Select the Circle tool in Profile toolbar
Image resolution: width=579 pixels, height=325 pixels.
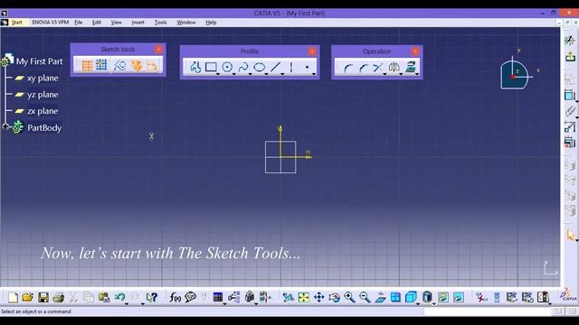227,67
